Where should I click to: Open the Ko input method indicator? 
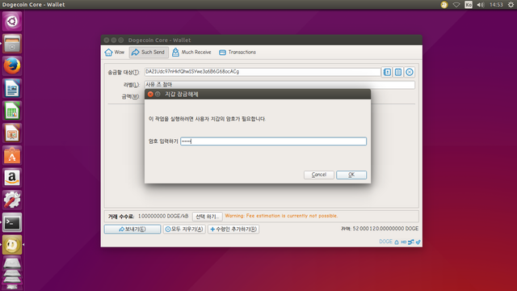coord(469,5)
